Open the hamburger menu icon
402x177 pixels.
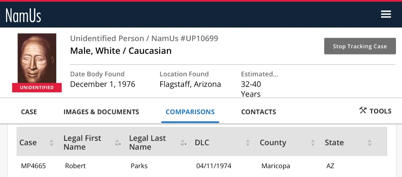point(386,14)
